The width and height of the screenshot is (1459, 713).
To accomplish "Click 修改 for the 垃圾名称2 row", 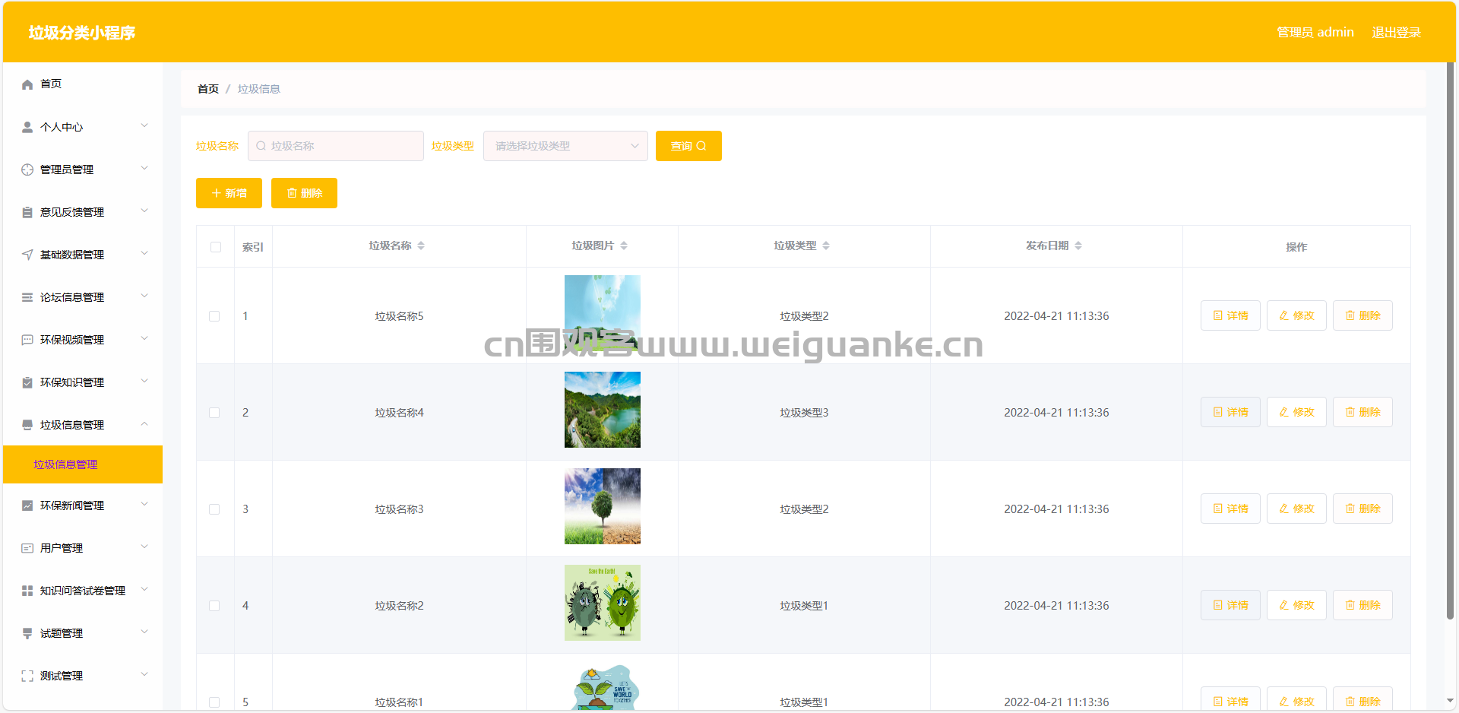I will 1296,605.
